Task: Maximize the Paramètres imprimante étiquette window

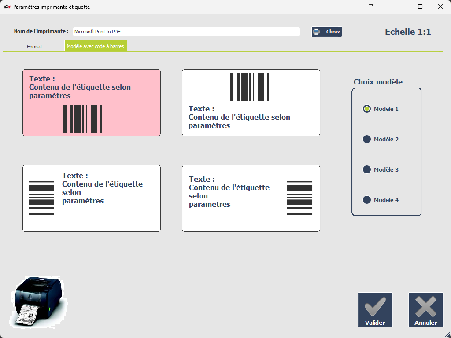Action: tap(420, 7)
